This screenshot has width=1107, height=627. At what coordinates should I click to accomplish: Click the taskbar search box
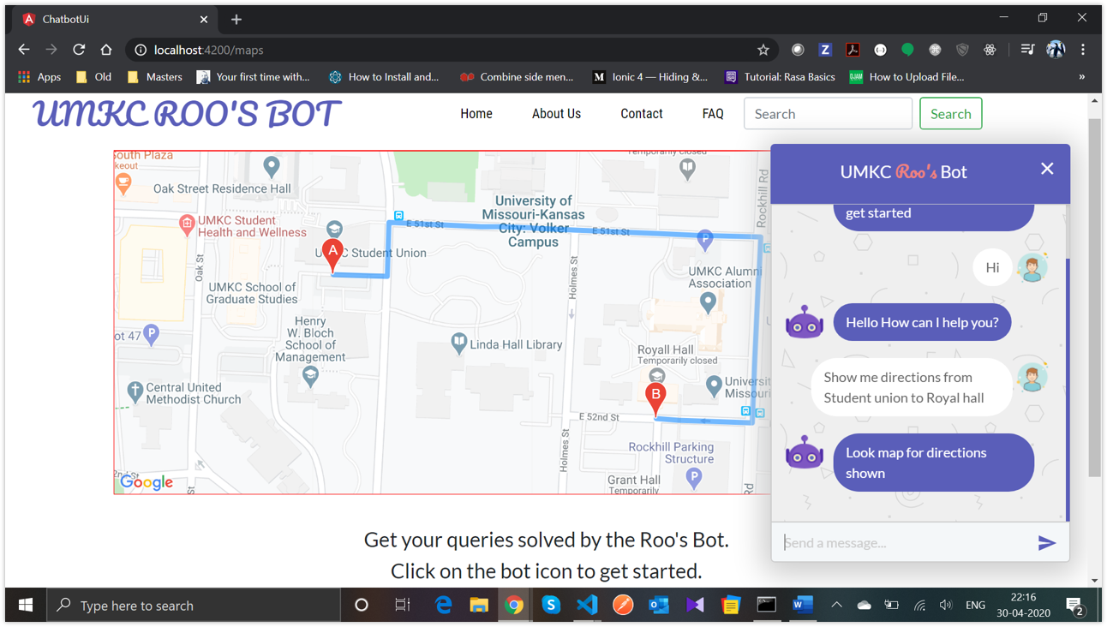(194, 606)
